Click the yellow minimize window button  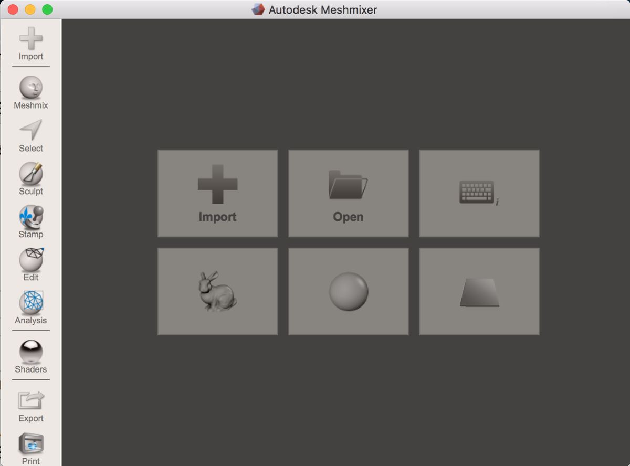(30, 9)
